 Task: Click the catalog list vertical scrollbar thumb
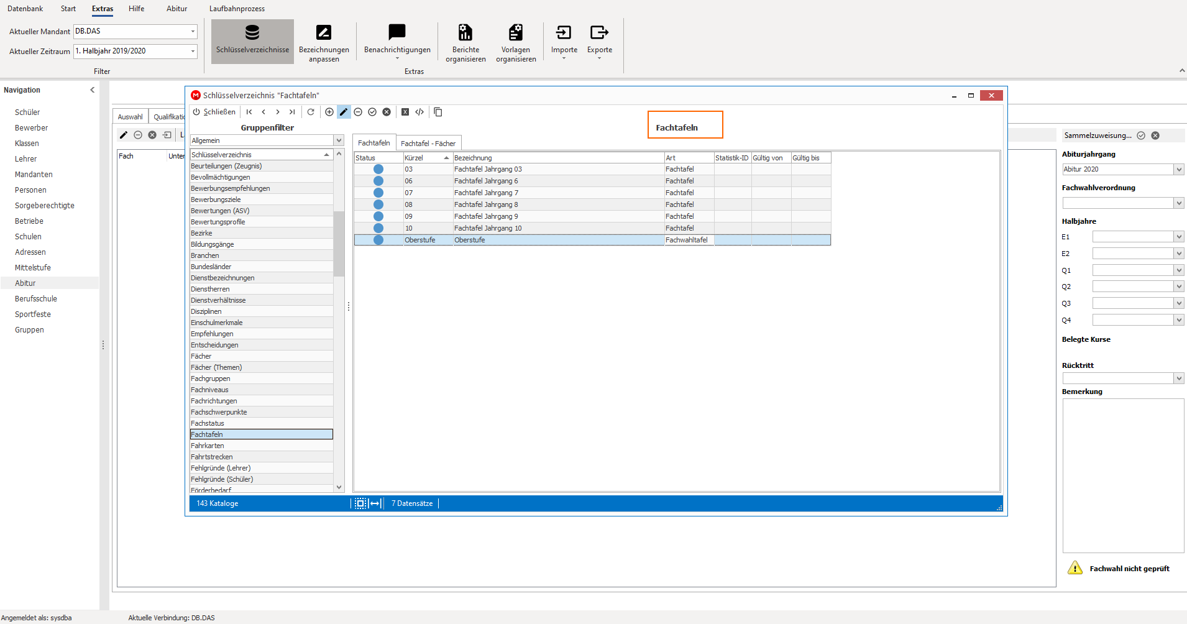pos(339,244)
